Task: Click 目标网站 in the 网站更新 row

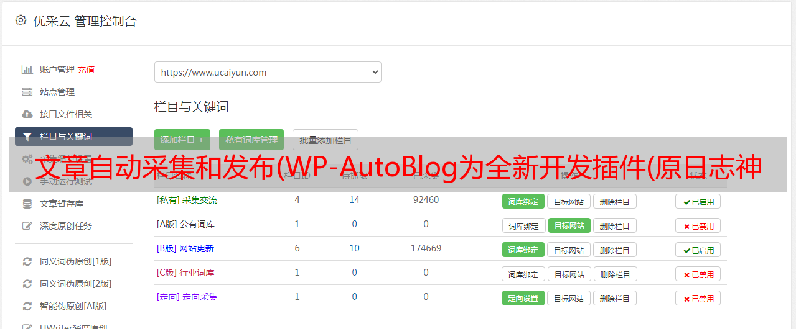Action: tap(569, 250)
